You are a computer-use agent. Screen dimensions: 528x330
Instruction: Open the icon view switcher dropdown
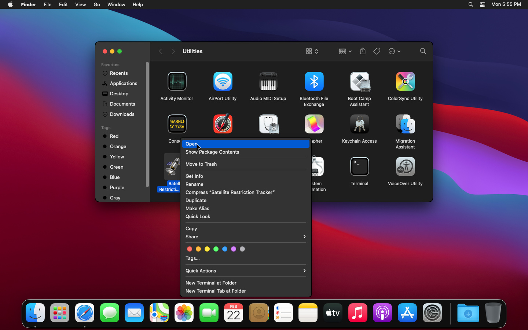tap(312, 51)
